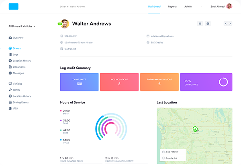Click the ELD Enabled checkmark
This screenshot has height=167, width=241.
point(148,42)
